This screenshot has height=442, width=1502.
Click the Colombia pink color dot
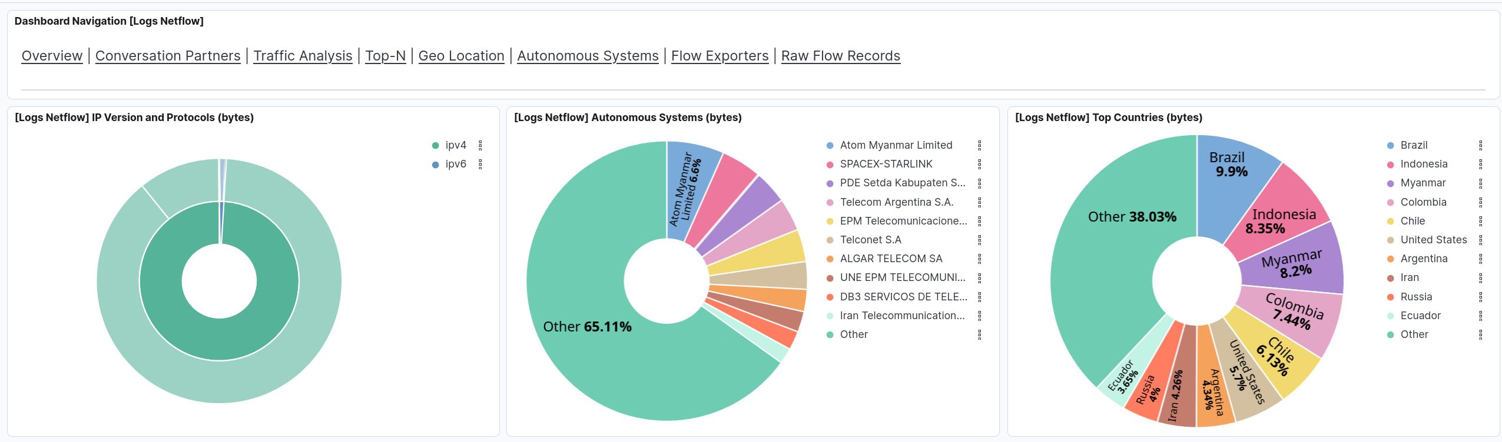coord(1391,203)
